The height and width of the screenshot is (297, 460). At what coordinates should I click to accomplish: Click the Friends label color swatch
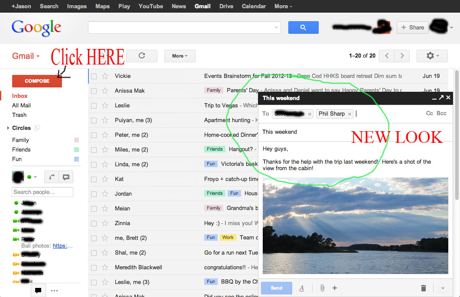click(x=77, y=150)
